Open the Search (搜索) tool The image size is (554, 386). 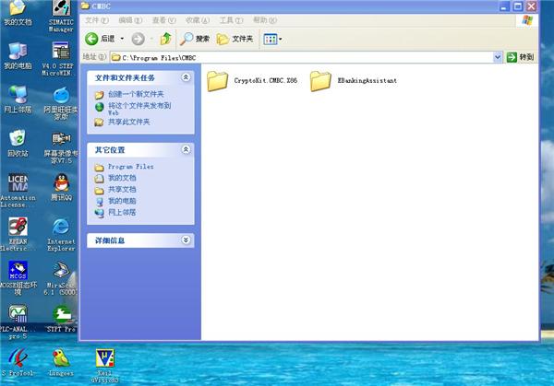click(195, 39)
